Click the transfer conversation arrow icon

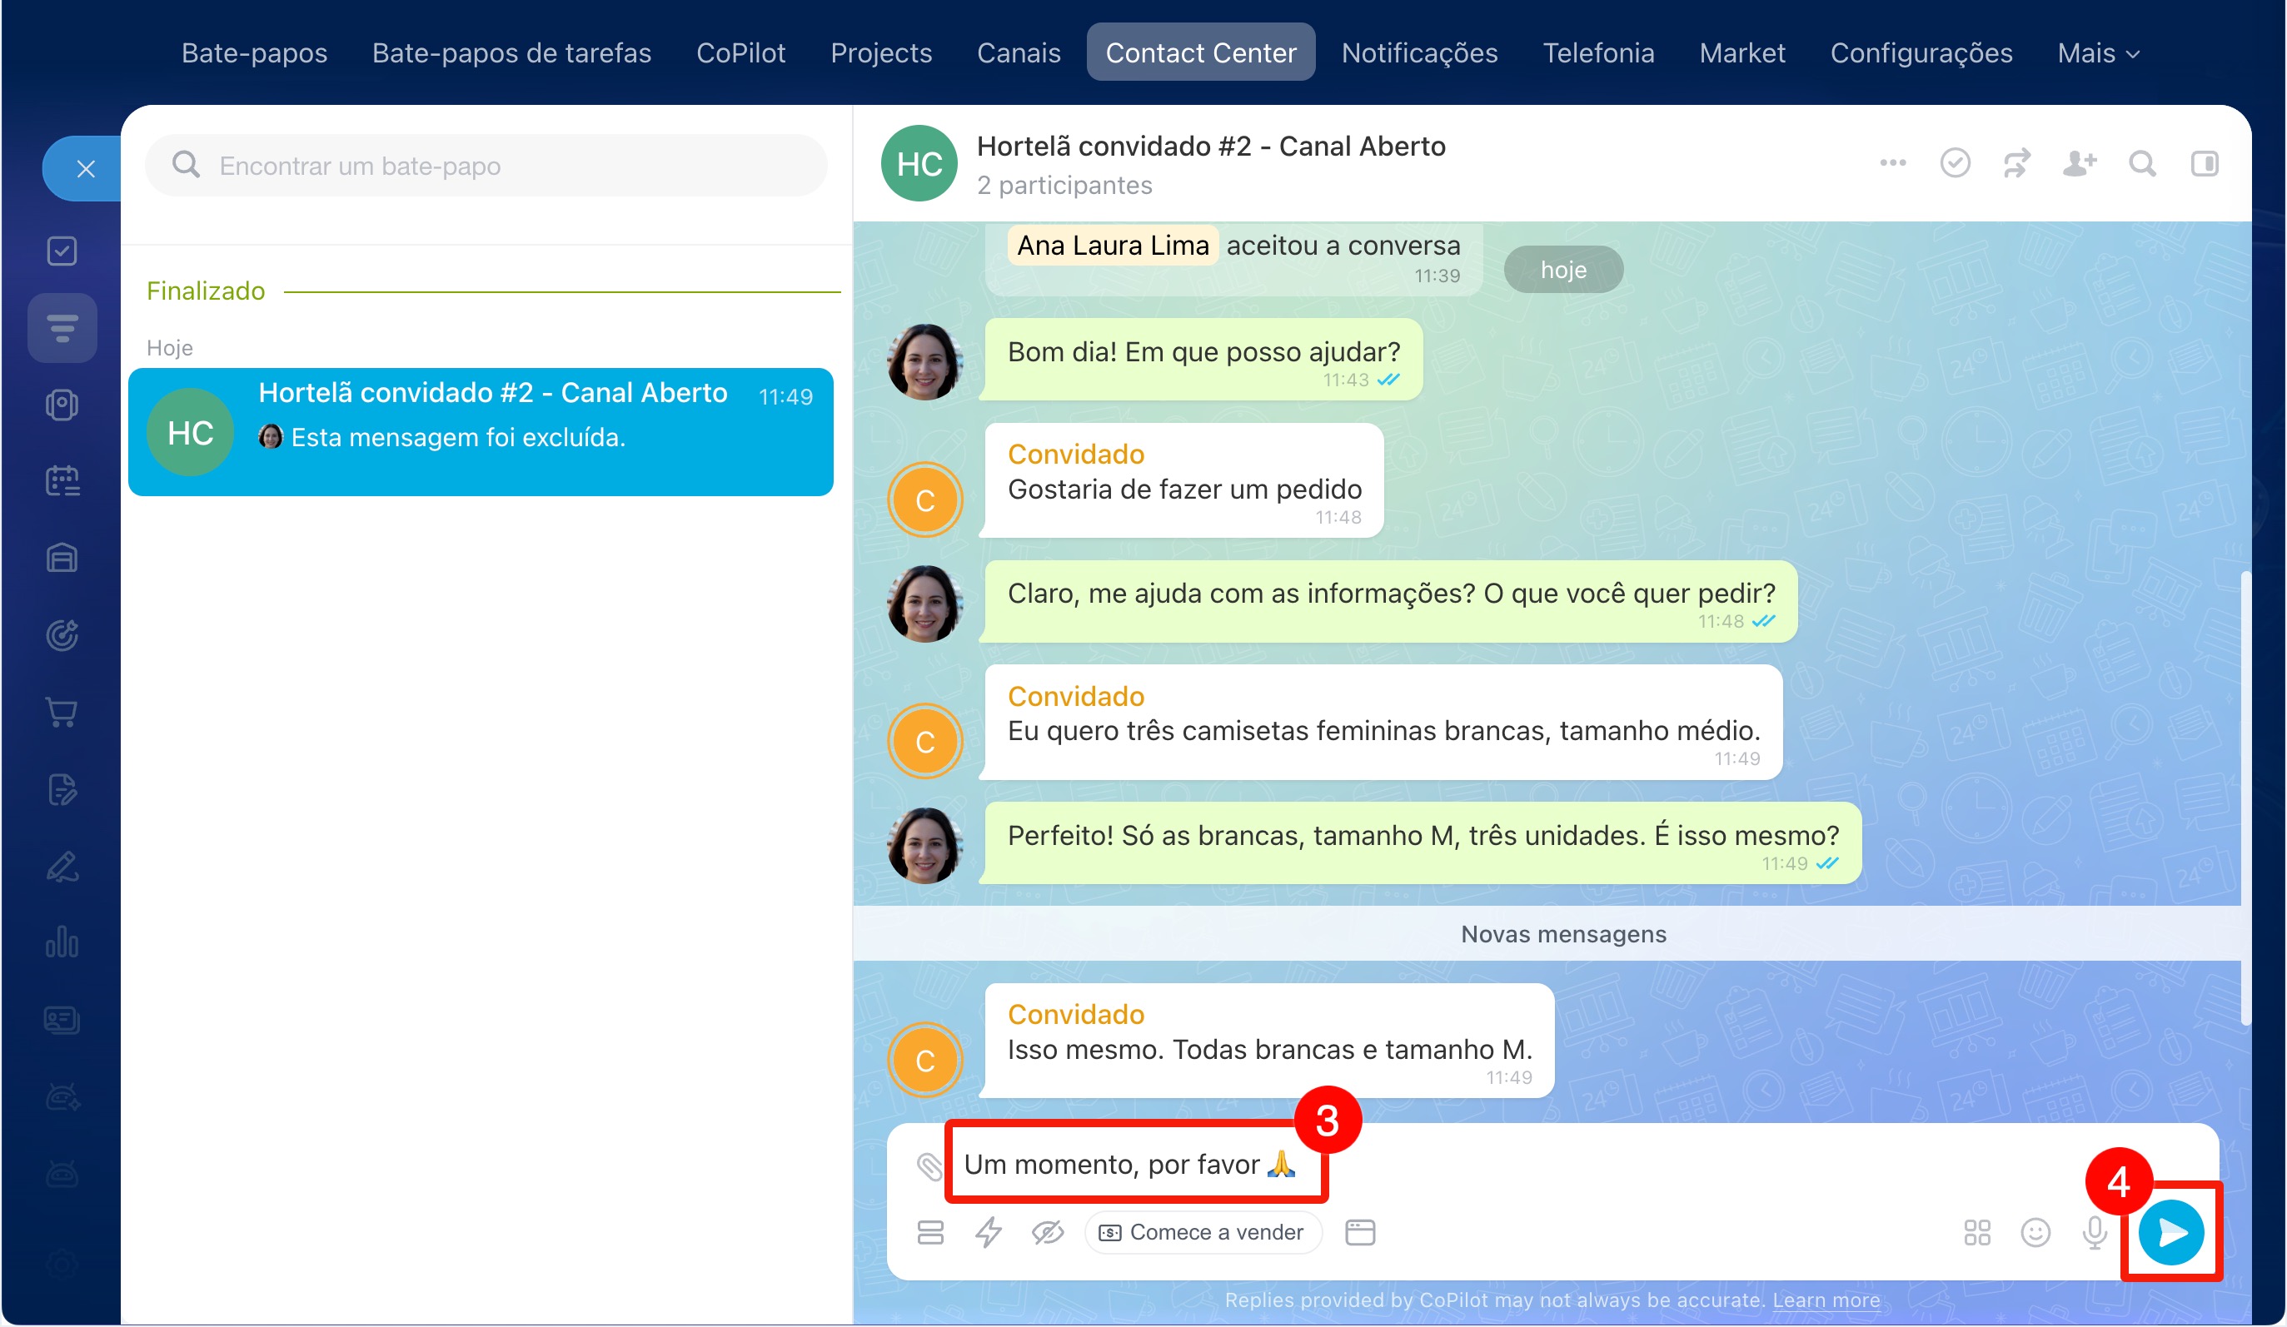[2016, 163]
